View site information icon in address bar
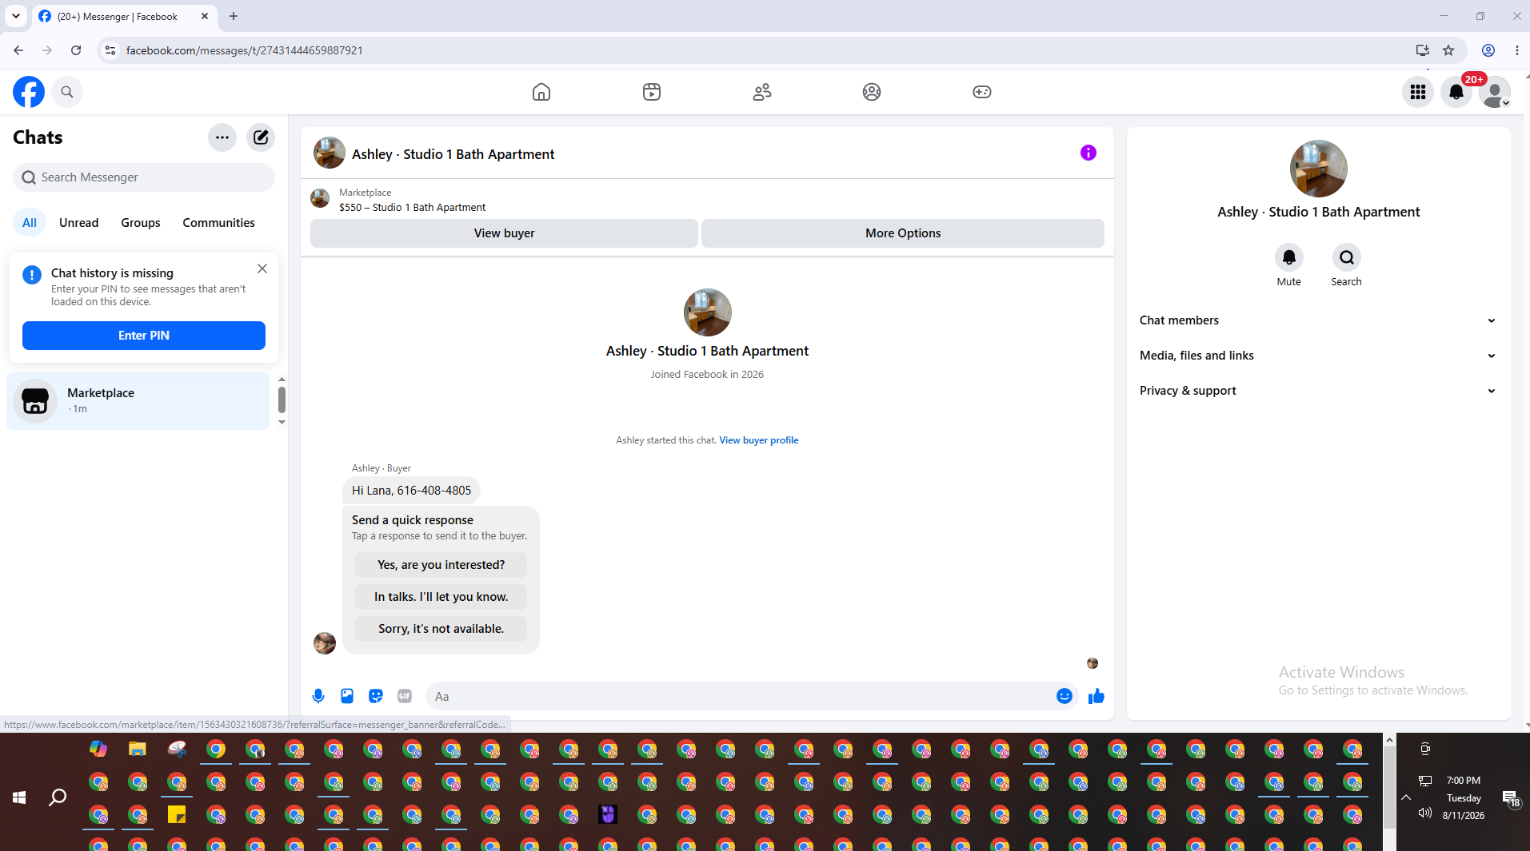 point(110,50)
